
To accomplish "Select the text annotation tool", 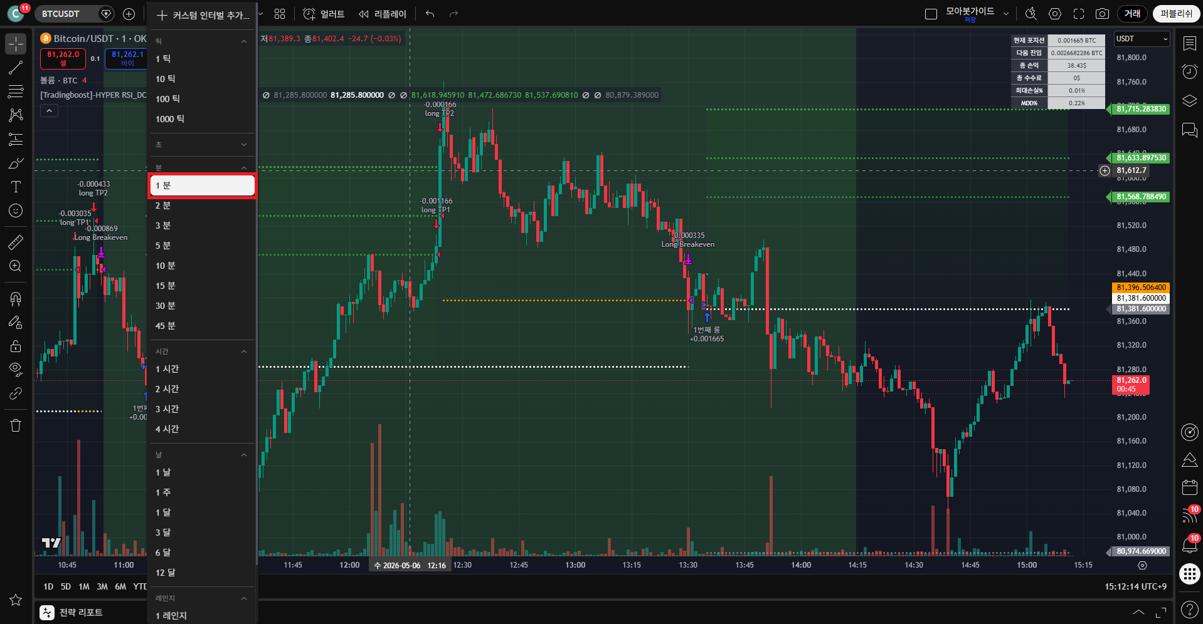I will (x=16, y=187).
